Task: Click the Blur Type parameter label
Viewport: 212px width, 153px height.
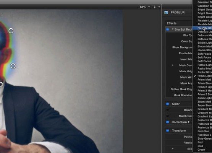Action: click(188, 35)
